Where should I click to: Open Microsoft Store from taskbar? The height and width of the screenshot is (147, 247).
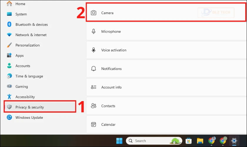pyautogui.click(x=188, y=141)
